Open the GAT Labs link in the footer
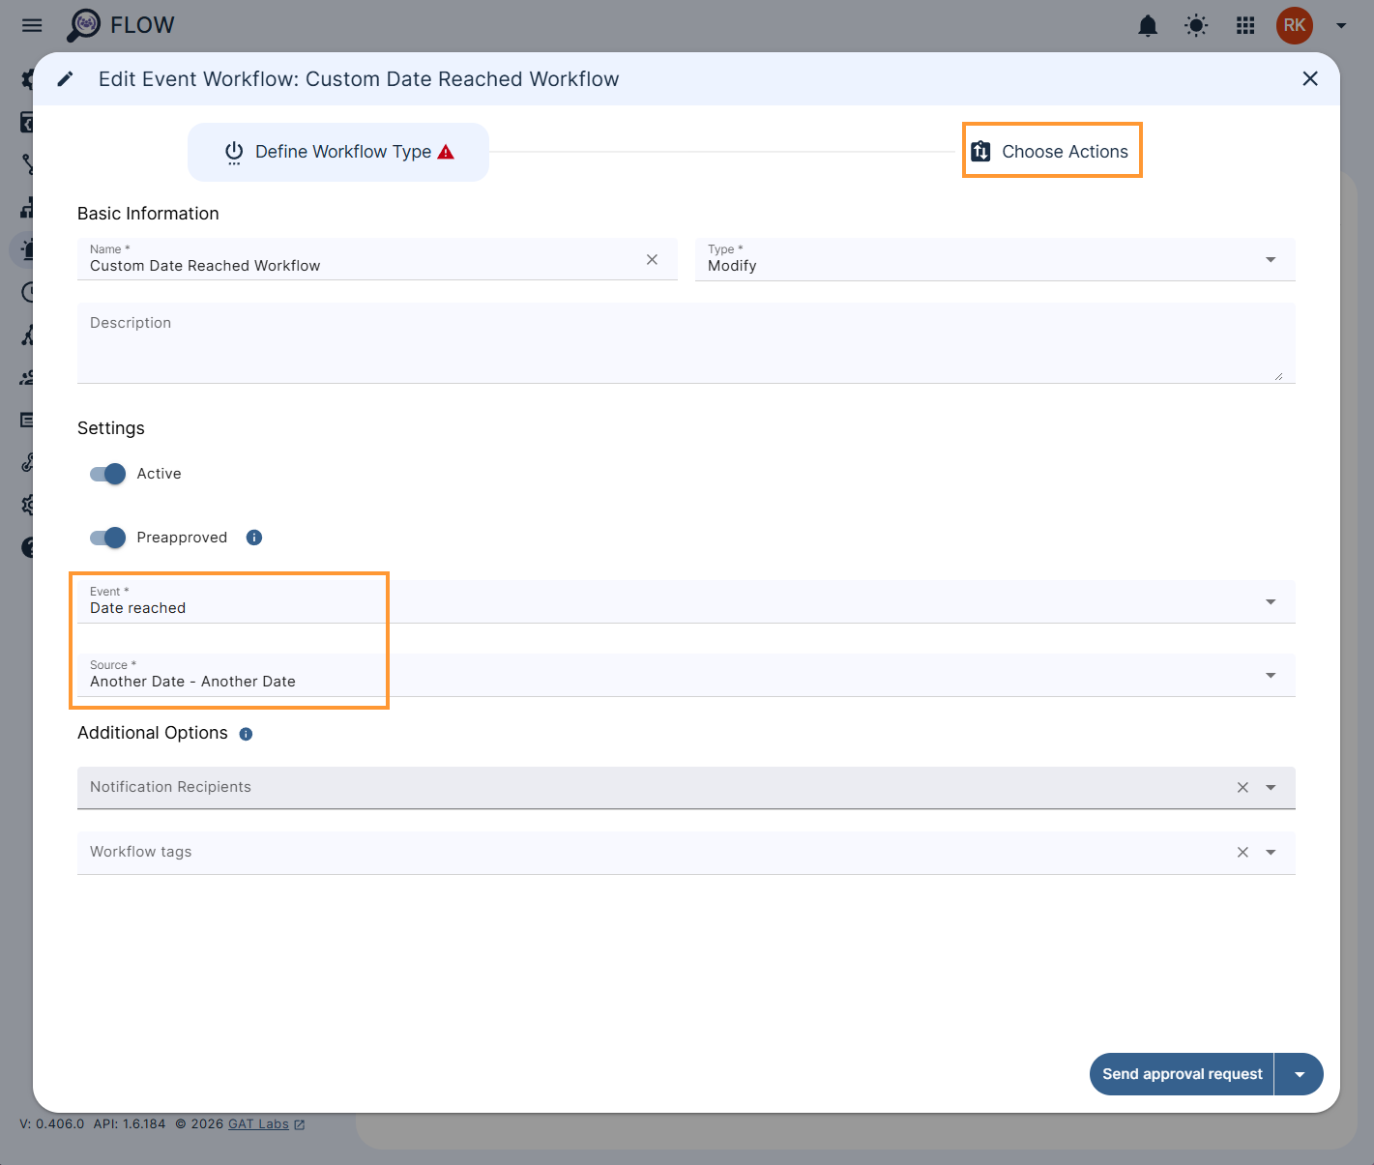The height and width of the screenshot is (1165, 1374). coord(257,1123)
